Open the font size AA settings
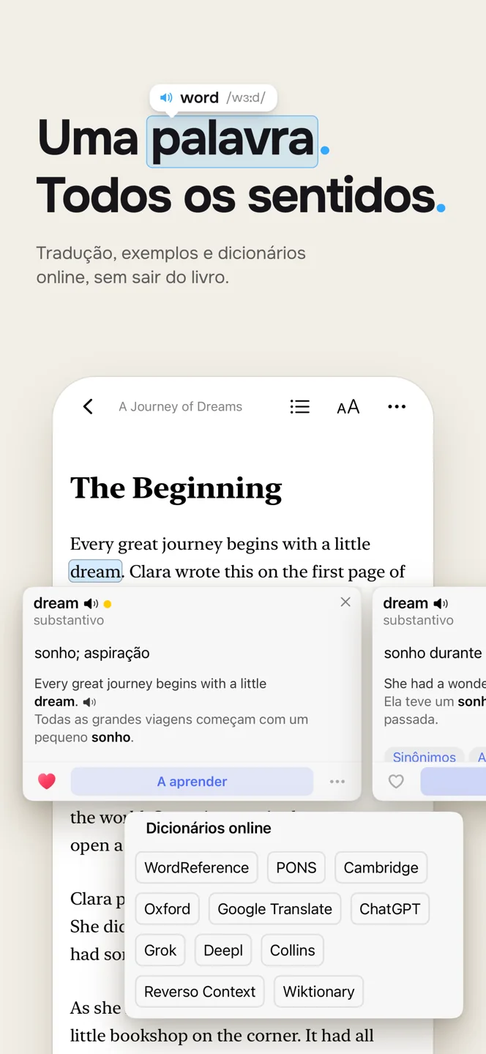 [348, 407]
